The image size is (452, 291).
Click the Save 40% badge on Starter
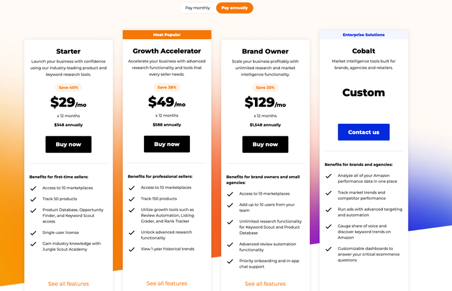[68, 88]
